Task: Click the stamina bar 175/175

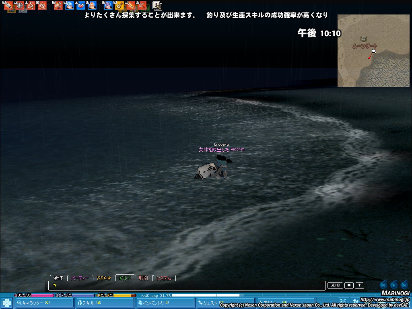Action: 116,295
